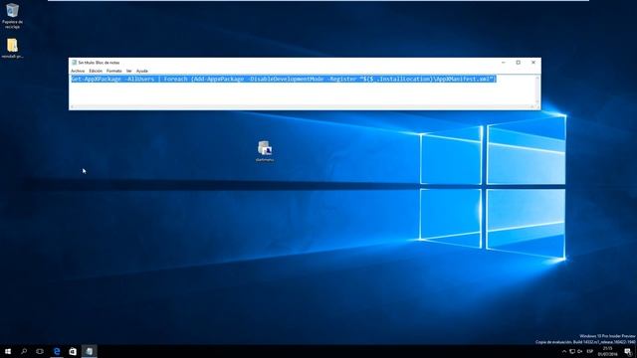Launch Microsoft Edge from taskbar
Screen dimensions: 637x358
click(x=57, y=351)
